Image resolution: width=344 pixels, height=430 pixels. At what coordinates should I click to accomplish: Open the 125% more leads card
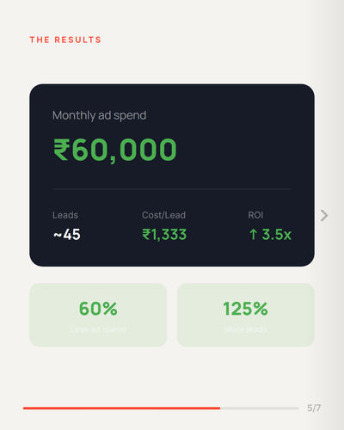[x=246, y=315]
